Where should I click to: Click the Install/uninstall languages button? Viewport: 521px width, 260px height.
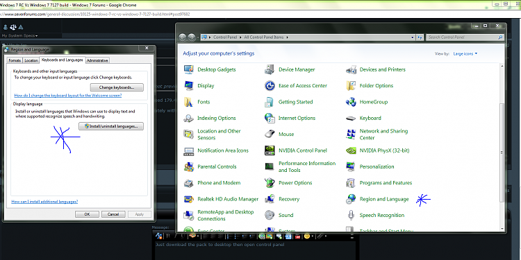click(x=111, y=126)
